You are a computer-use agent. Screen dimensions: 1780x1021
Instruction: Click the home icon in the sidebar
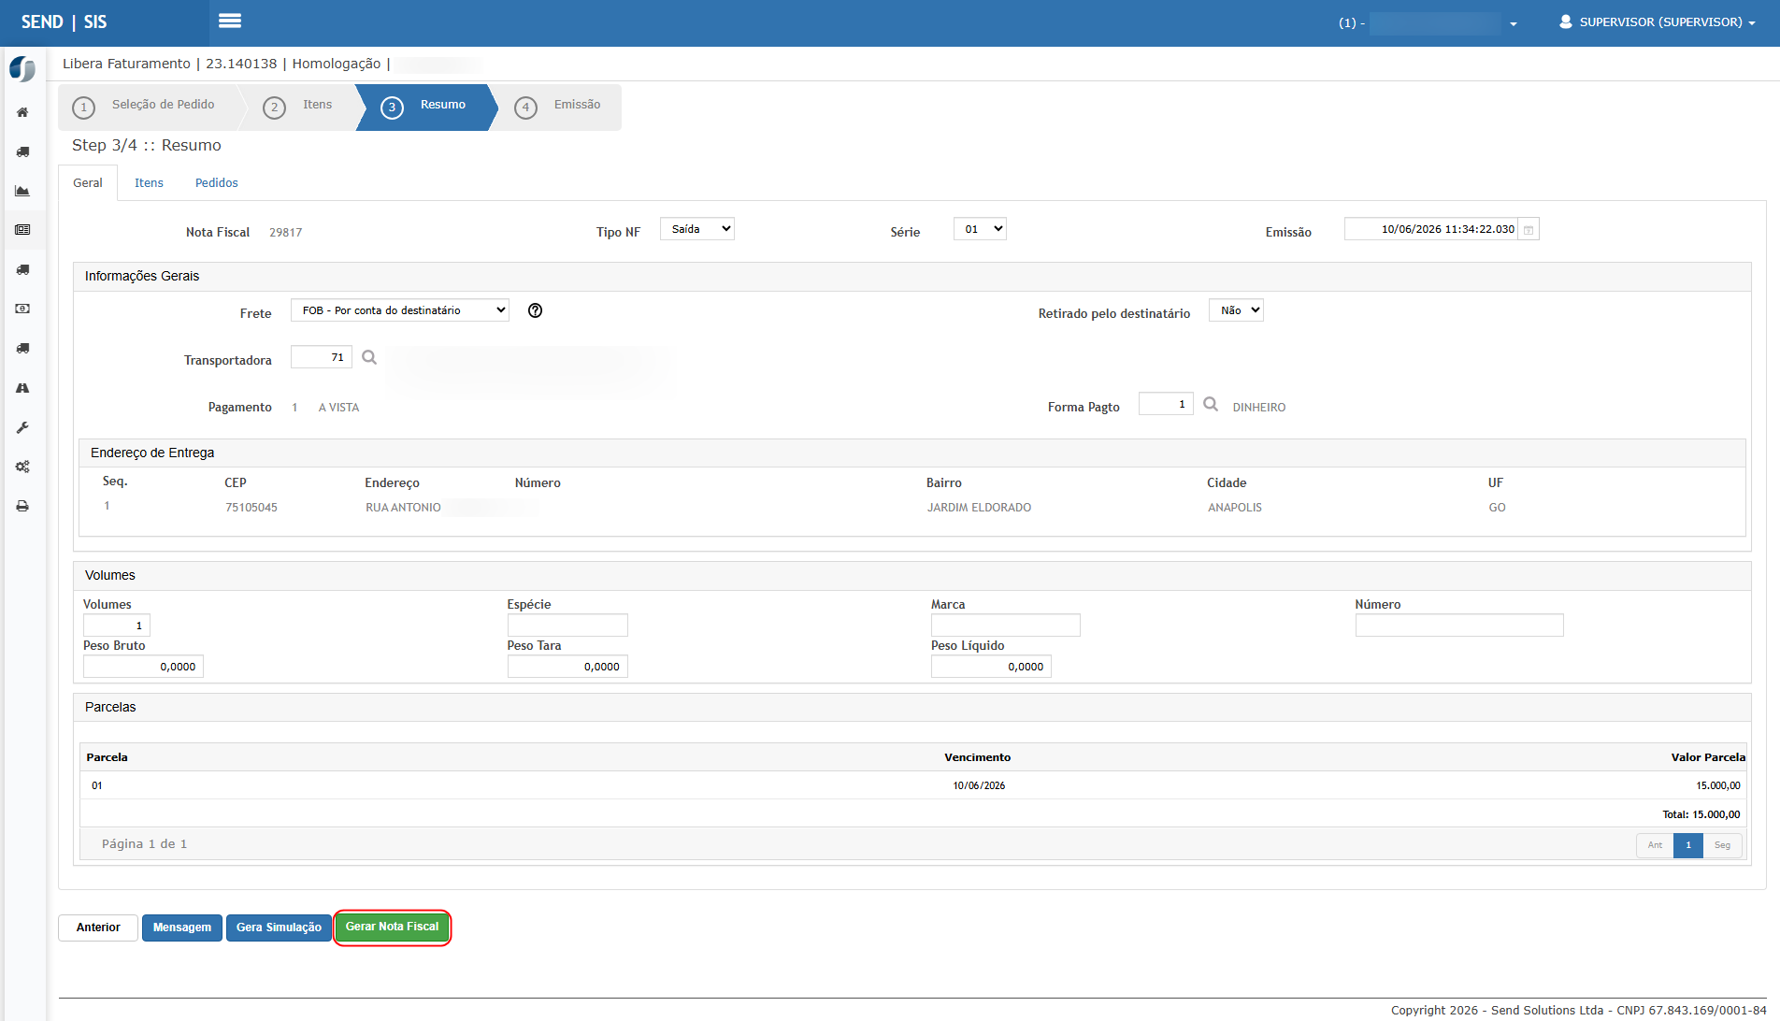pos(22,112)
